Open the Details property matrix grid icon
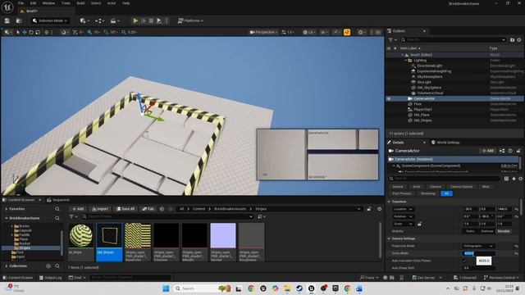Screen dimensions: 525x295 point(506,179)
